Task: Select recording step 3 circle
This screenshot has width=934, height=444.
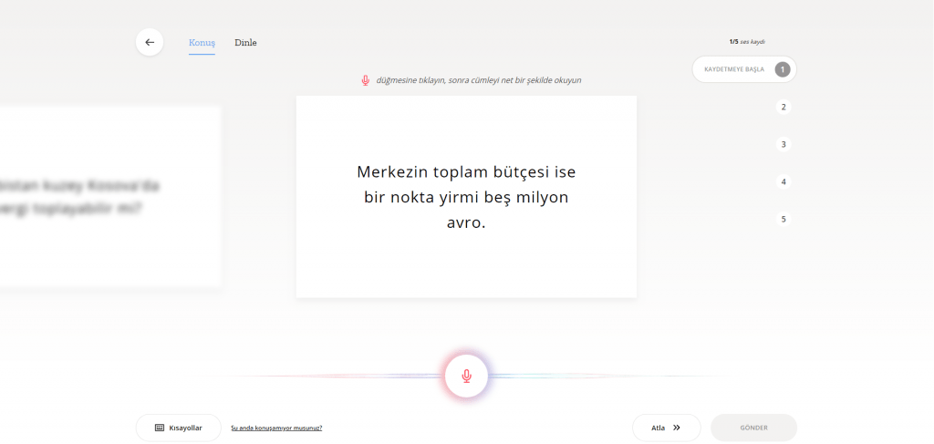Action: coord(784,145)
